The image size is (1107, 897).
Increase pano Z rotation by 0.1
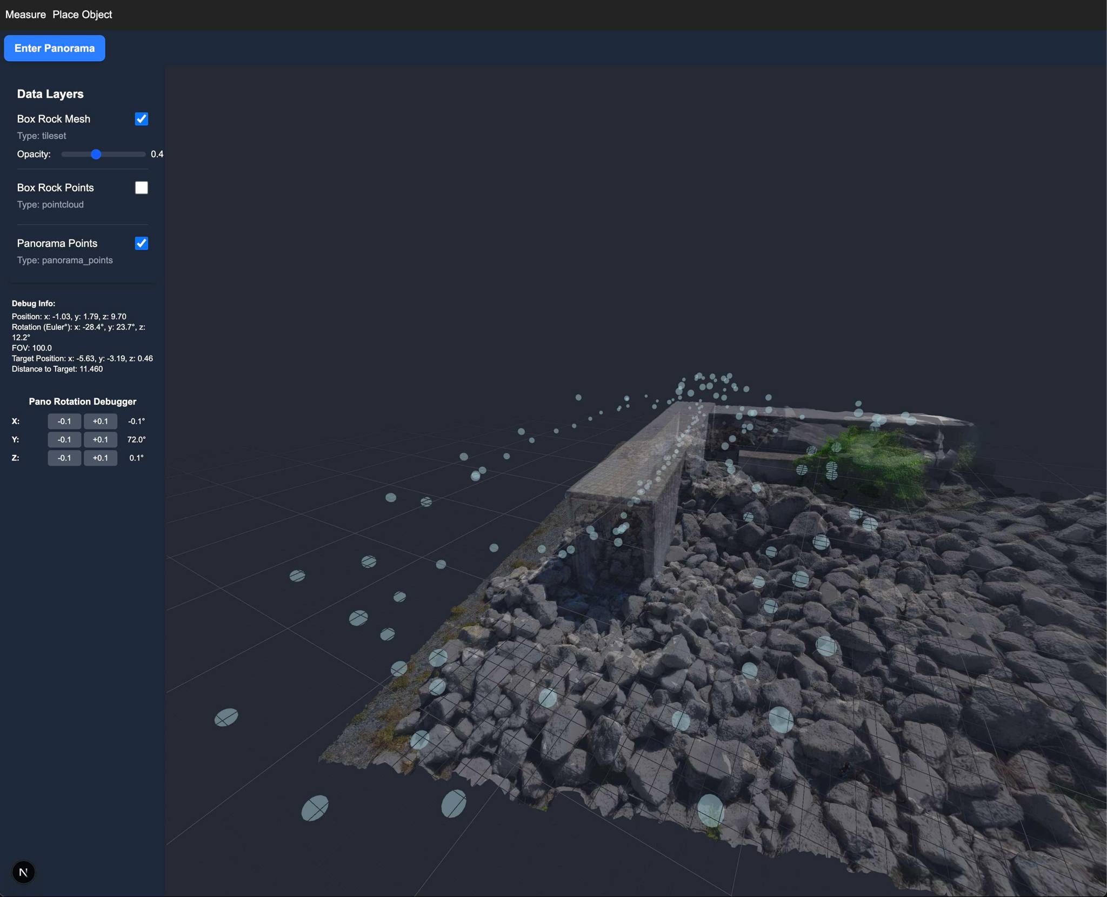100,458
